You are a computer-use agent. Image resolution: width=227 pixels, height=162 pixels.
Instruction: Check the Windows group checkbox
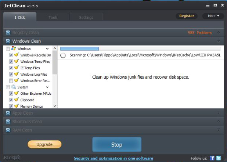point(8,49)
